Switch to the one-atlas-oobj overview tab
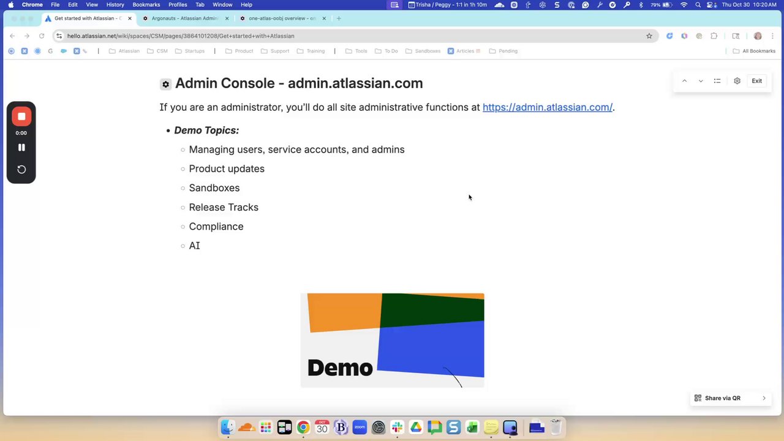 click(x=283, y=18)
